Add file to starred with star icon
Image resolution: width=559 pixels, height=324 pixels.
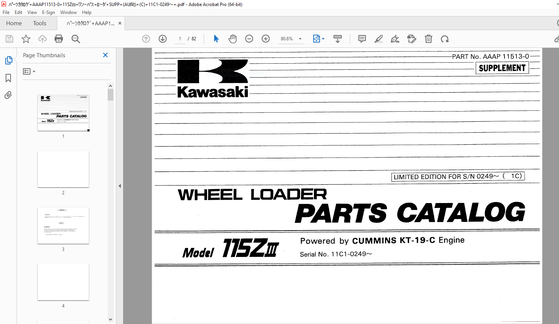coord(26,39)
